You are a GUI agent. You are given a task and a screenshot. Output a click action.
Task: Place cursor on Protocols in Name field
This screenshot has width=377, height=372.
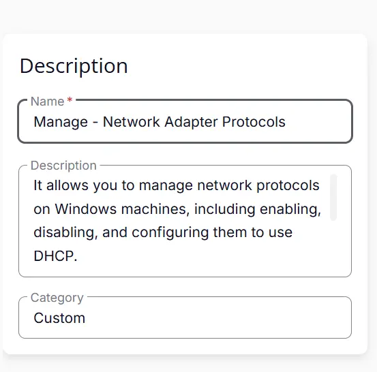pyautogui.click(x=254, y=121)
